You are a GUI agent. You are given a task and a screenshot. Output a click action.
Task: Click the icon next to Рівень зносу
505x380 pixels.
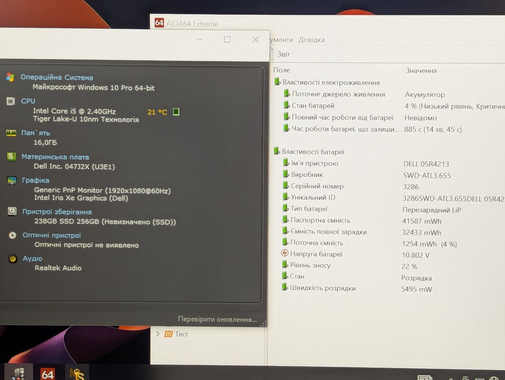click(x=285, y=264)
